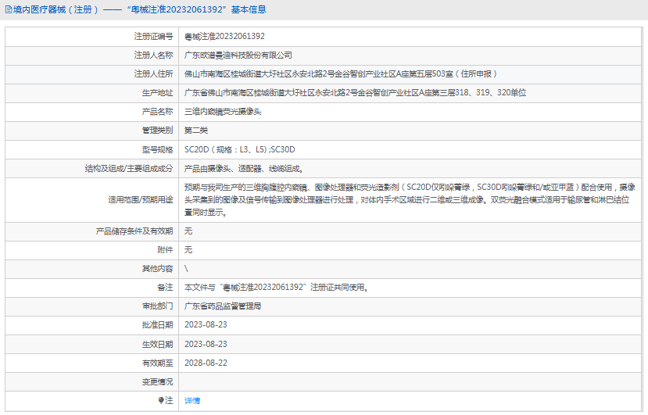
Task: Select registrant name 广东欧谱曼迪科技股份有限公司
Action: click(x=238, y=55)
